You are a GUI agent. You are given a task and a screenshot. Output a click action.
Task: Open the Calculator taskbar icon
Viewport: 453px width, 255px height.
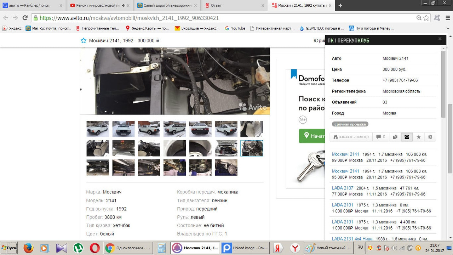[x=162, y=248]
